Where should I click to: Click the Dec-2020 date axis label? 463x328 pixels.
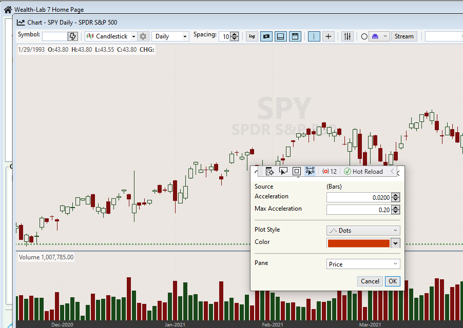(x=62, y=324)
